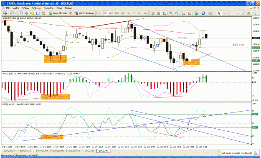Switch timeframe to M5
This screenshot has height=158, width=261.
point(106,13)
